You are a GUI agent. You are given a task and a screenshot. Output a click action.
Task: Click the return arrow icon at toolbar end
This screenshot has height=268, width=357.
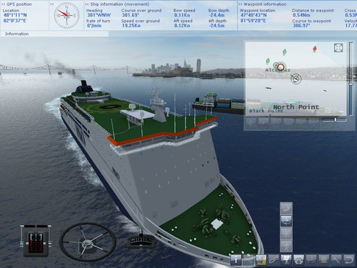tap(349, 260)
